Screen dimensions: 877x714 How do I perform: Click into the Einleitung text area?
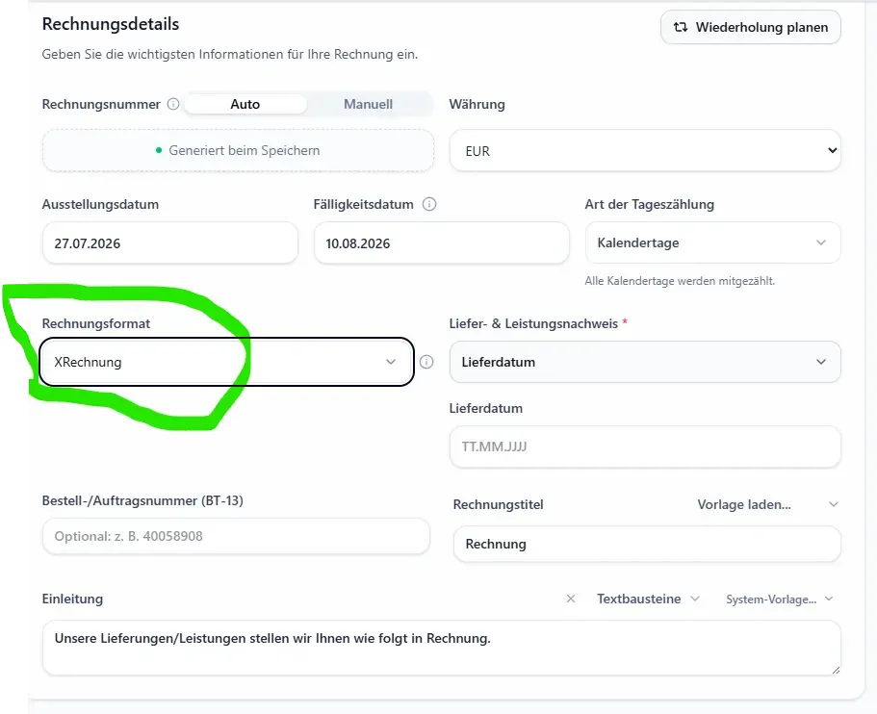click(x=441, y=648)
